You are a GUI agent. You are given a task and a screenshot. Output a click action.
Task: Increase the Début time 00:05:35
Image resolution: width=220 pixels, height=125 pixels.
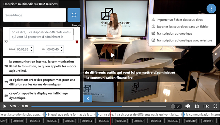coord(31,47)
